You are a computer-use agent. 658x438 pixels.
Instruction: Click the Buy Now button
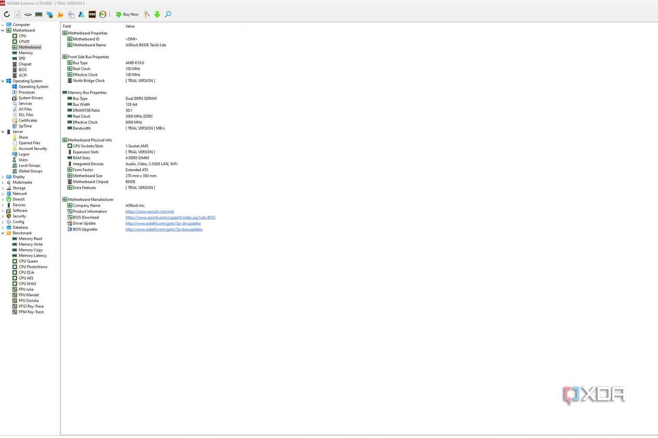point(127,15)
